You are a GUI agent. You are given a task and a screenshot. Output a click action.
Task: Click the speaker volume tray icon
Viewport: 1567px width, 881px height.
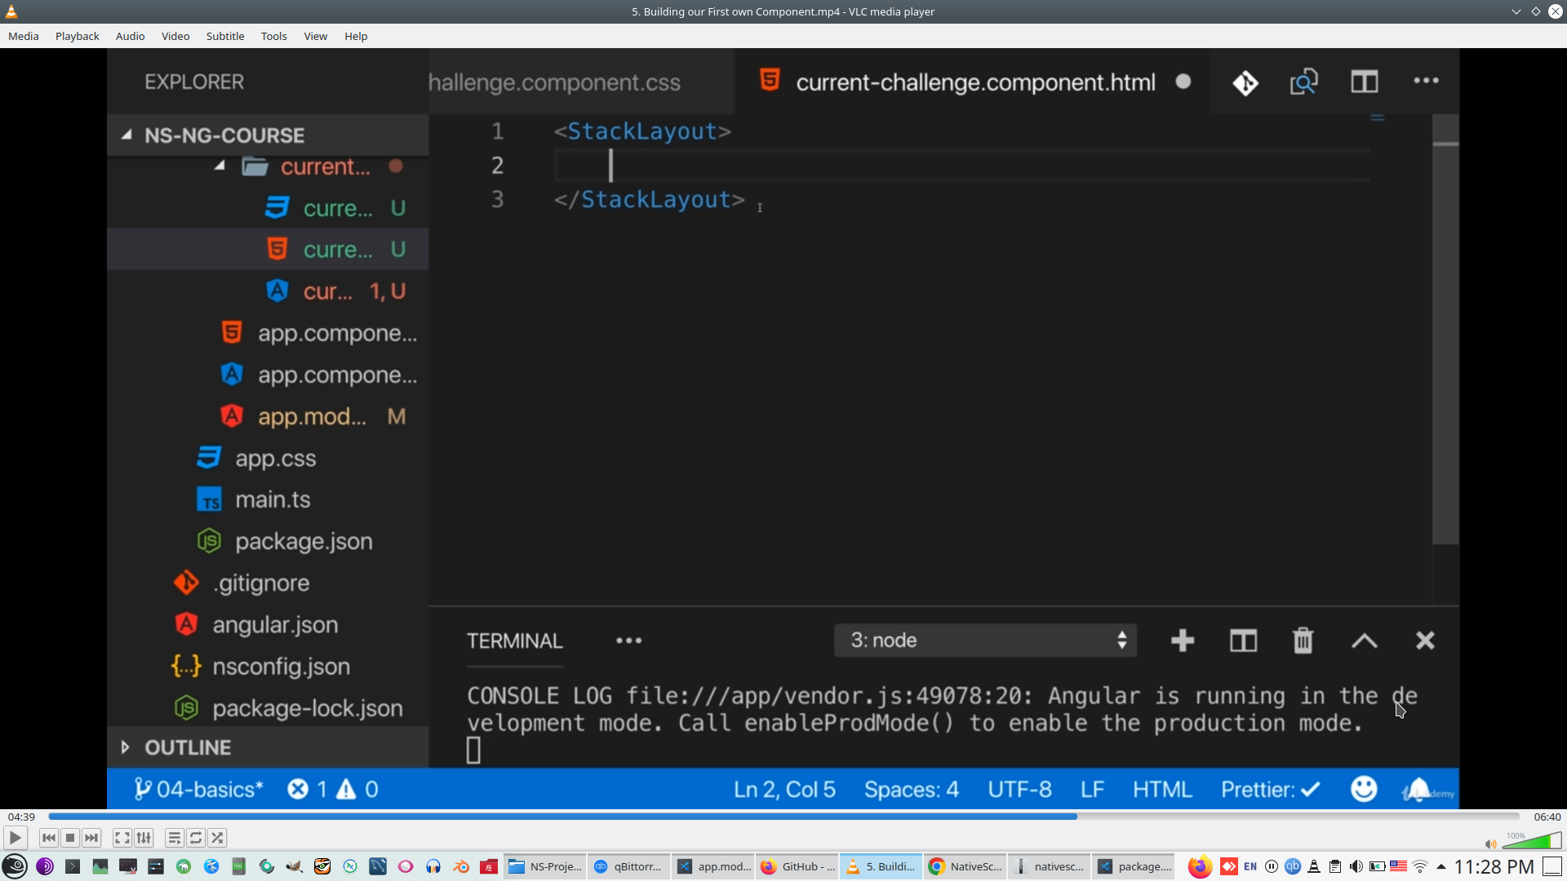point(1356,866)
